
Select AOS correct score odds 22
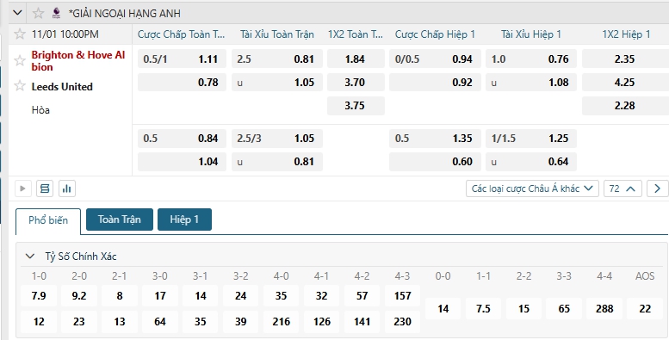coord(645,308)
